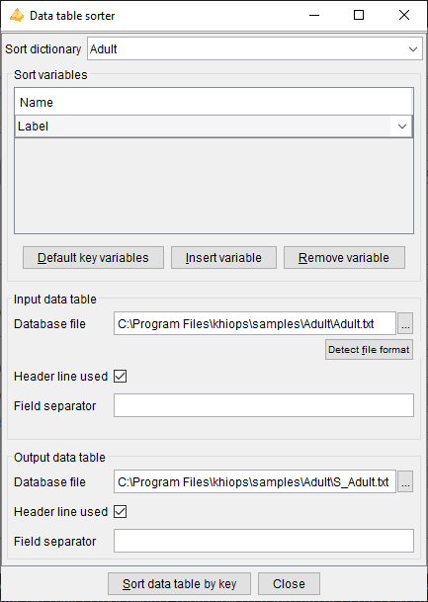Open the Label variable dropdown arrow
428x602 pixels.
click(402, 127)
